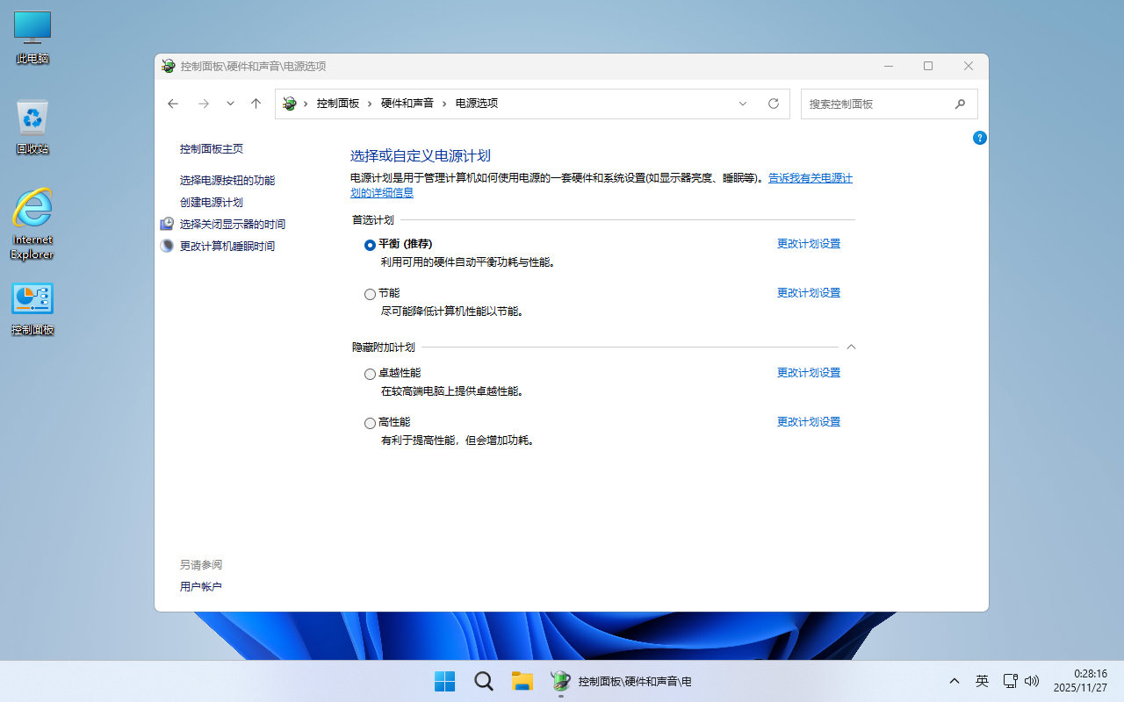Click the blue help question mark icon
Image resolution: width=1124 pixels, height=702 pixels.
point(980,138)
